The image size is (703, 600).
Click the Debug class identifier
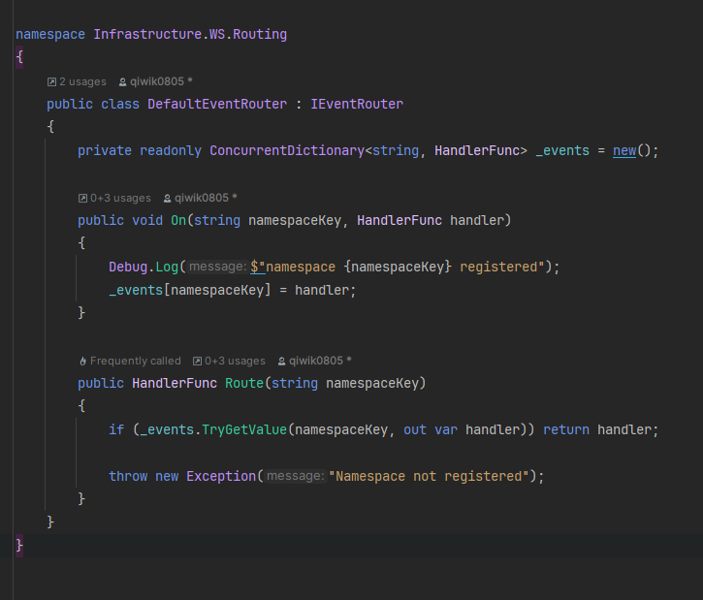128,268
